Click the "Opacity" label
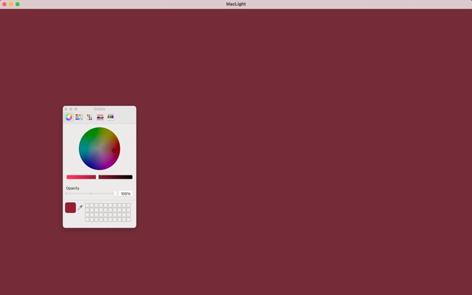The image size is (472, 295). [73, 188]
